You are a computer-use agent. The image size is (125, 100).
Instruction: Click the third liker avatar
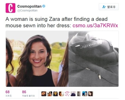(x=55, y=94)
